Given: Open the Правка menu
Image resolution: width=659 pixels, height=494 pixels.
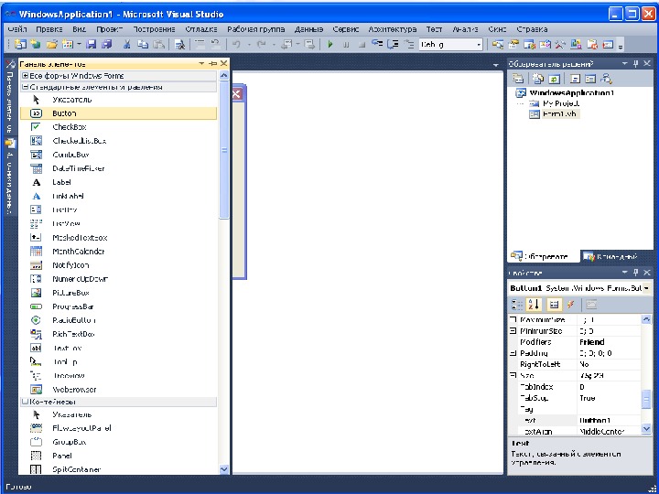Looking at the screenshot, I should point(49,29).
